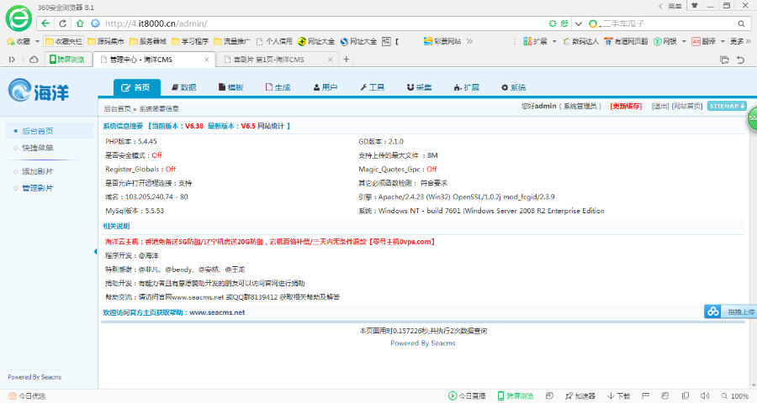The image size is (757, 403).
Task: Open 添加影片 in sidebar
Action: tap(37, 171)
